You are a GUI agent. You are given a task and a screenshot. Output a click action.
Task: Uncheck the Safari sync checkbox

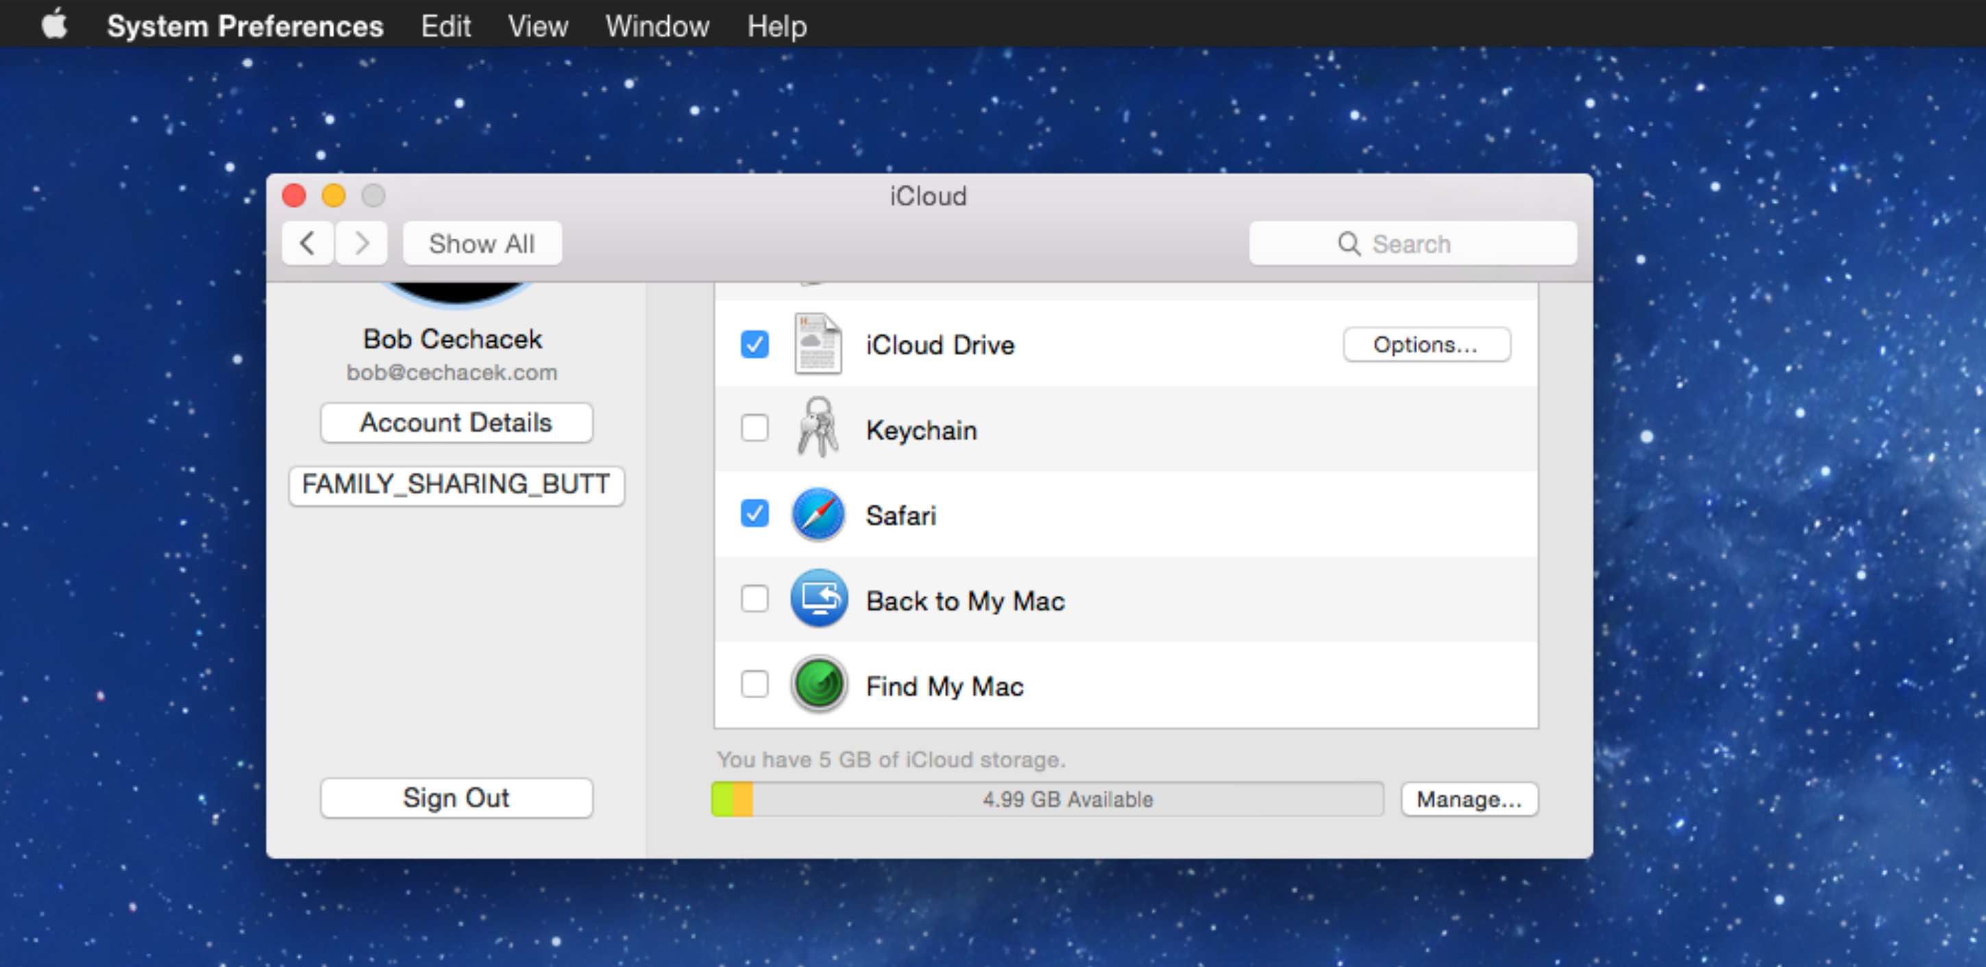[754, 513]
